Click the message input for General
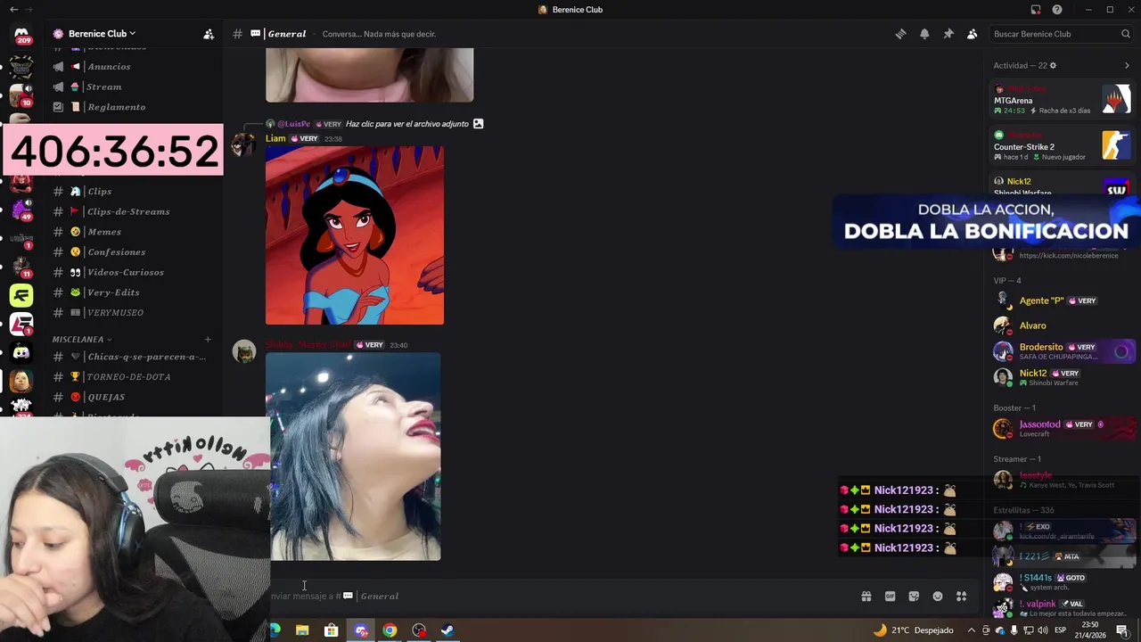The width and height of the screenshot is (1141, 642). coord(562,597)
